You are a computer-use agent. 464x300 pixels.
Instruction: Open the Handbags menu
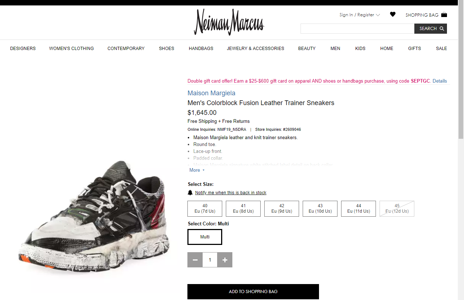201,49
